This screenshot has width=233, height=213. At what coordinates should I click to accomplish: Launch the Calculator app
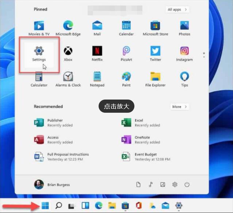[39, 79]
